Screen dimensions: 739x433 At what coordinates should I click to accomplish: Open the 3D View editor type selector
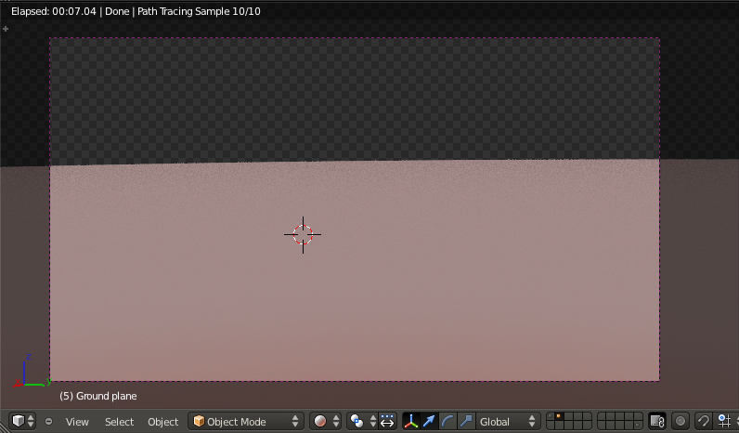coord(22,421)
